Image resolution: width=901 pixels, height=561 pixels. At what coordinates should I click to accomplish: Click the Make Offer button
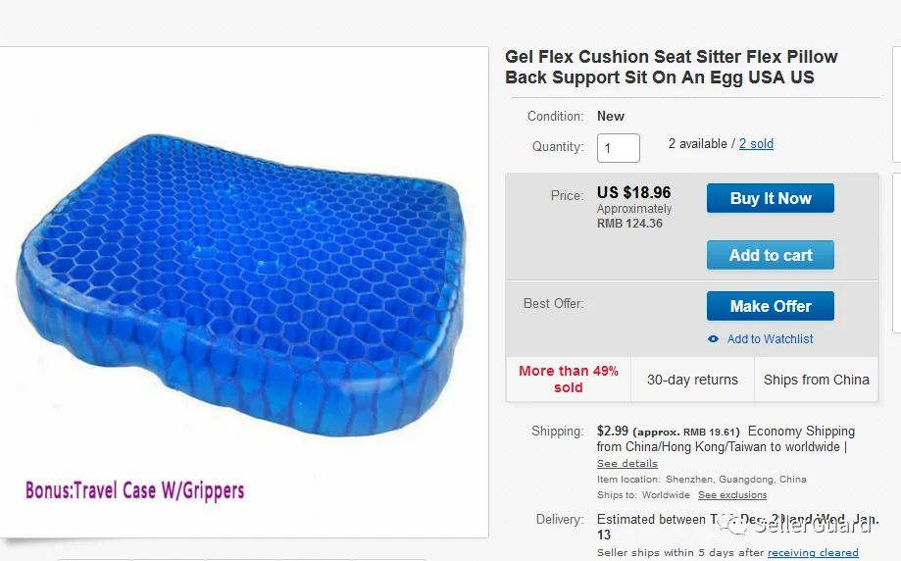click(770, 306)
